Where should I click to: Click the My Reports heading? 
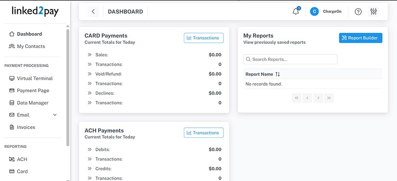click(x=258, y=36)
